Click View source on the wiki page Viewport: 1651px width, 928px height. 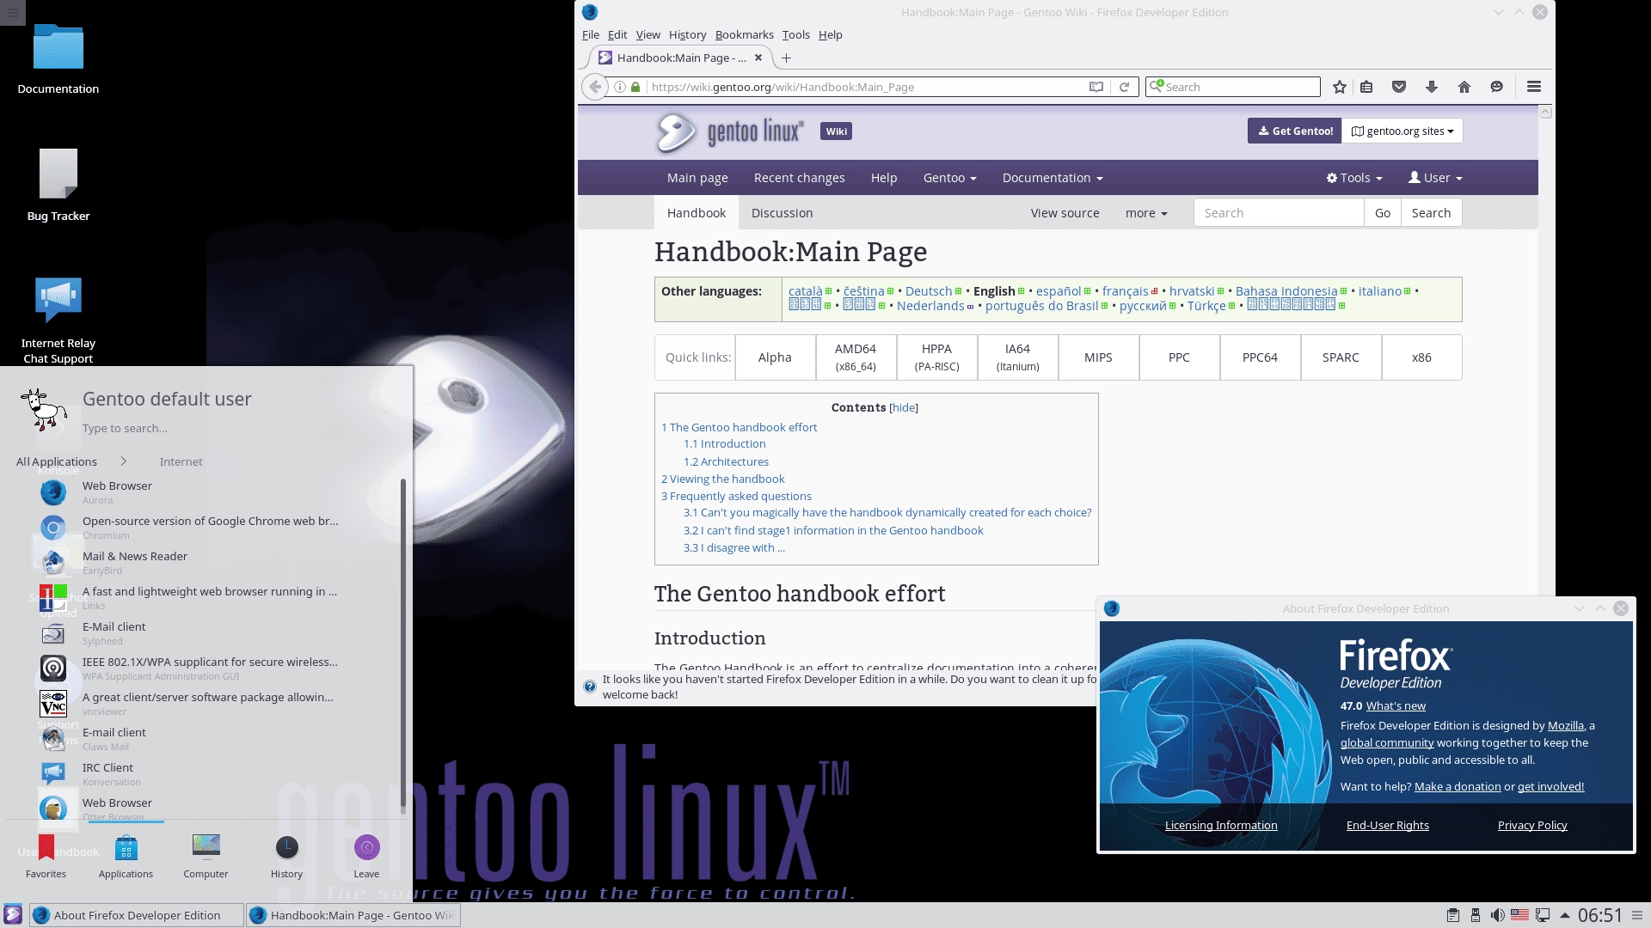[1065, 213]
